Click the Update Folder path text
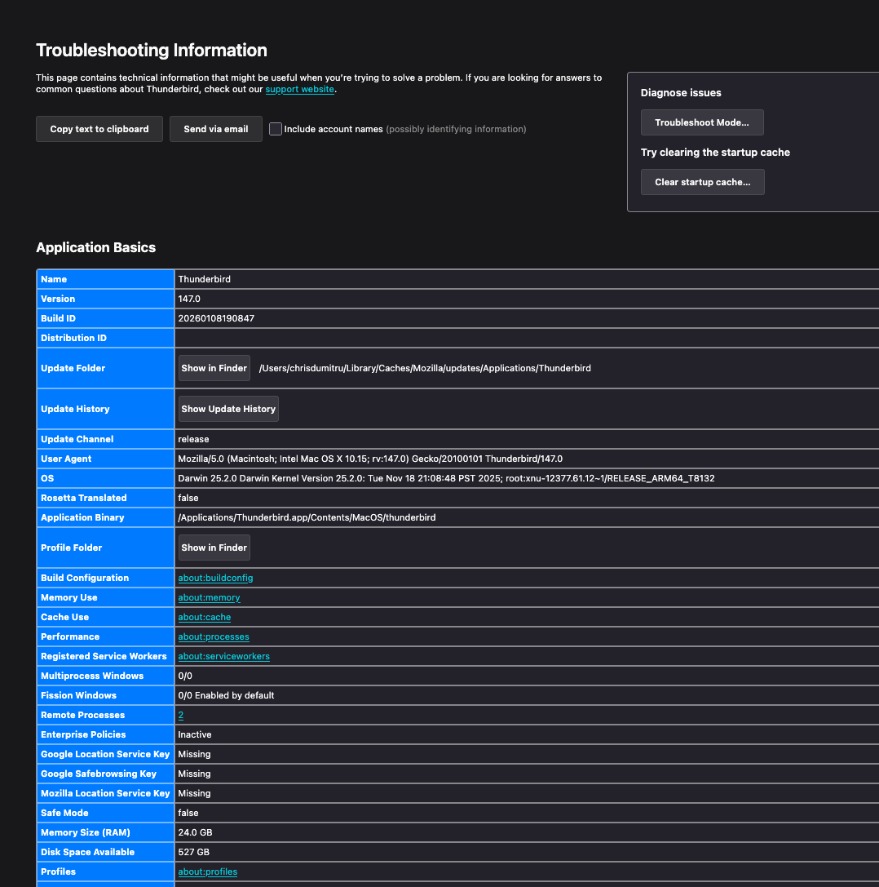The image size is (879, 887). [x=425, y=368]
